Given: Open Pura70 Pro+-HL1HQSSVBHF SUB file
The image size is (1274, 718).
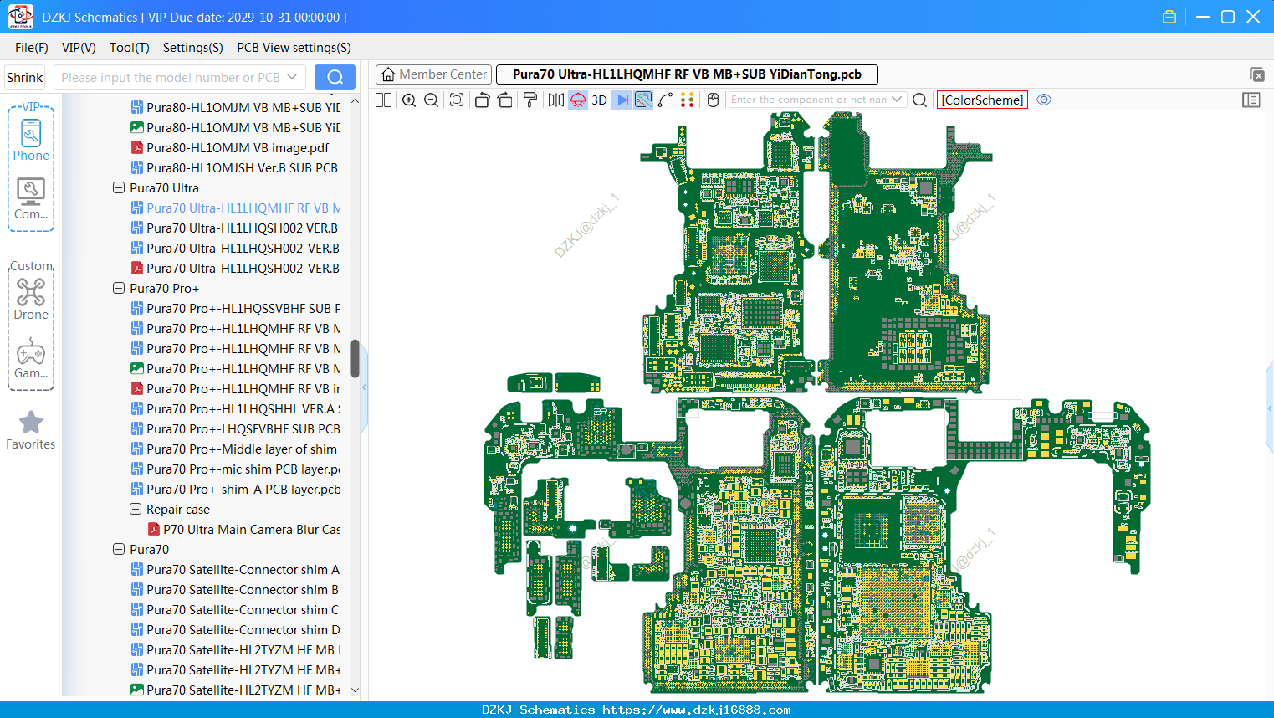Looking at the screenshot, I should 235,309.
